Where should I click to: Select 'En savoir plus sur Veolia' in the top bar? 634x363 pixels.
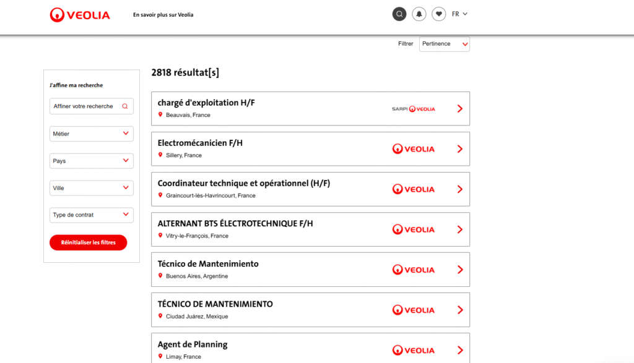162,14
